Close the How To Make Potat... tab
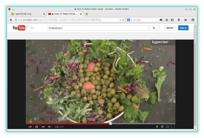The image size is (204, 138). click(81, 14)
